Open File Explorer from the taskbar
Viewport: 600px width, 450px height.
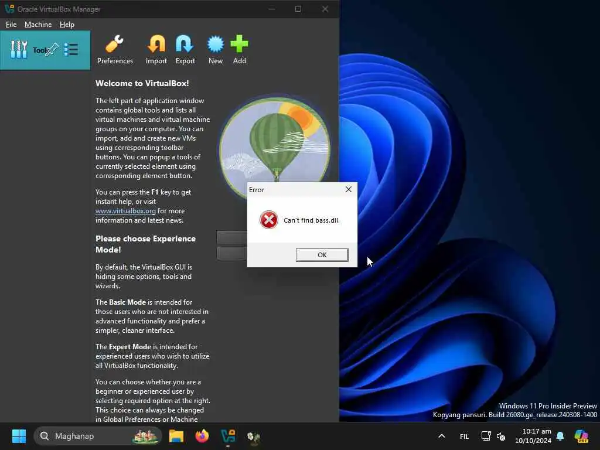click(176, 436)
